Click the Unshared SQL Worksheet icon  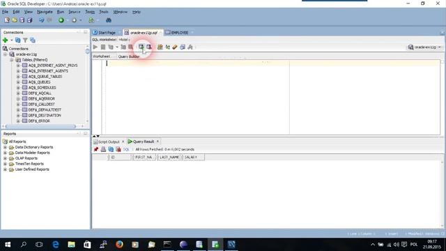point(160,47)
